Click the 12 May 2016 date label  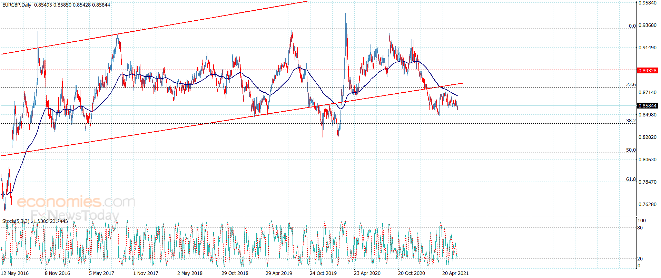(15, 273)
